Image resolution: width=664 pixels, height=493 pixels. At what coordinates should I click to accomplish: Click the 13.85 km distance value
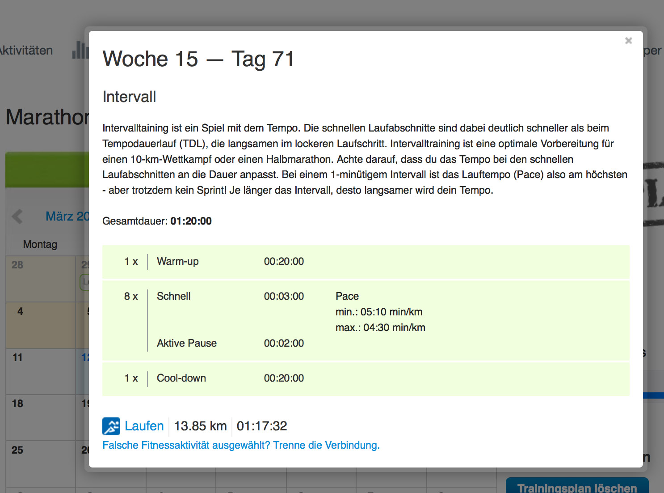pyautogui.click(x=200, y=426)
